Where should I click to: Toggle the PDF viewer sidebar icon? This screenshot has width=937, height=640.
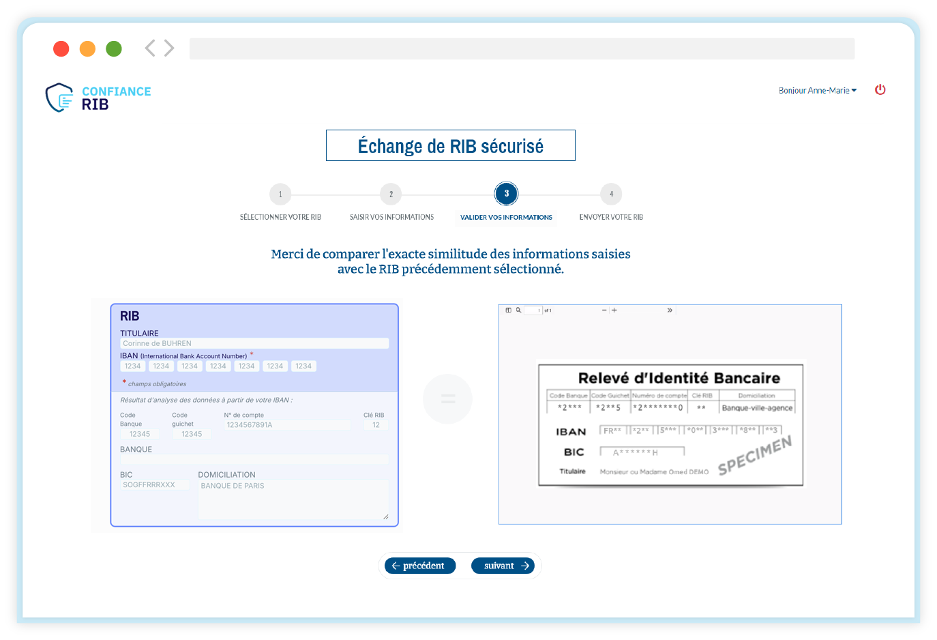(x=508, y=310)
